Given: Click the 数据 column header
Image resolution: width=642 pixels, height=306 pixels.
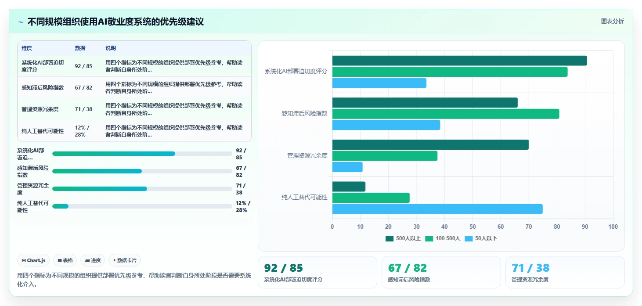Looking at the screenshot, I should [80, 48].
